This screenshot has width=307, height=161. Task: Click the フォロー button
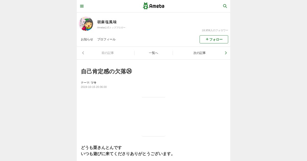tap(214, 39)
